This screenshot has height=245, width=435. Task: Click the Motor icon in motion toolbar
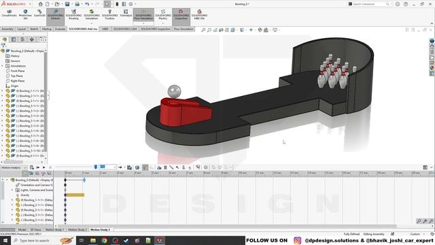coord(159,167)
